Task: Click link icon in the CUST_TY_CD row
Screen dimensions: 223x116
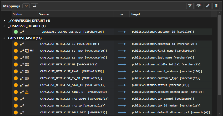Action: [x=22, y=78]
